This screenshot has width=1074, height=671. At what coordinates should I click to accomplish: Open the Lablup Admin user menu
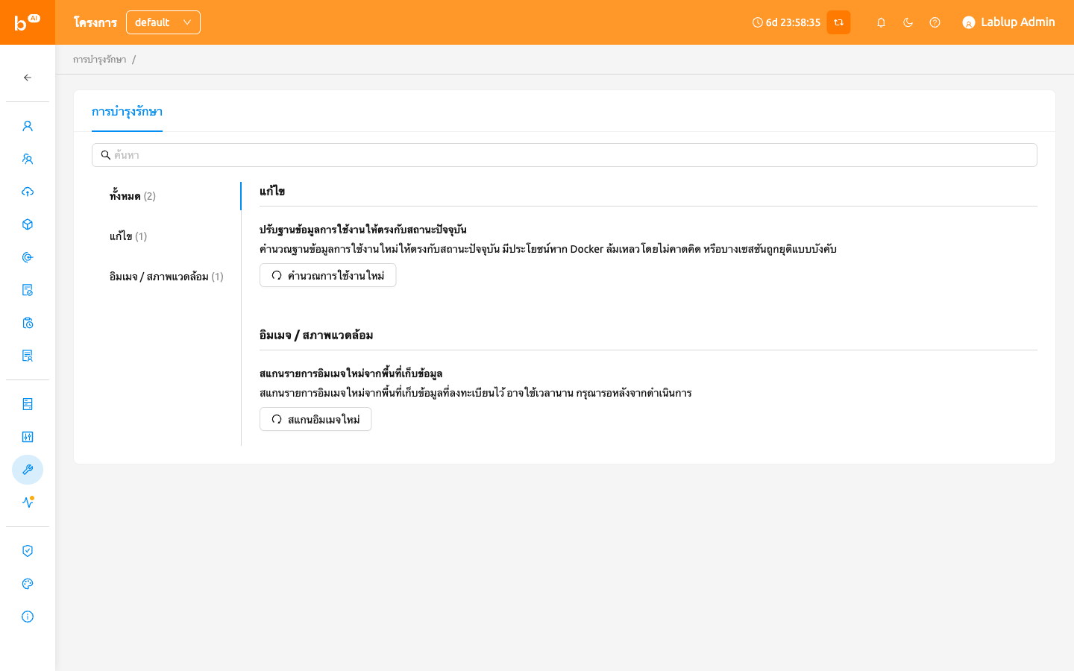click(1008, 22)
